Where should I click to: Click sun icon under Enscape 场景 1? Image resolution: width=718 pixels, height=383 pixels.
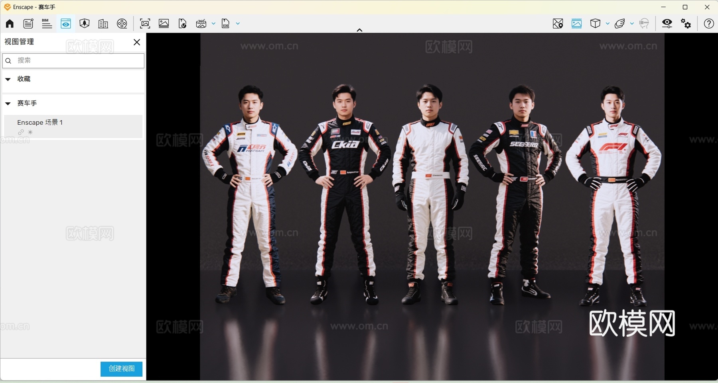[30, 132]
